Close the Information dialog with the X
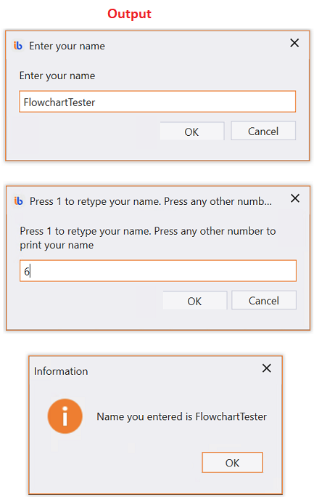 pos(267,368)
